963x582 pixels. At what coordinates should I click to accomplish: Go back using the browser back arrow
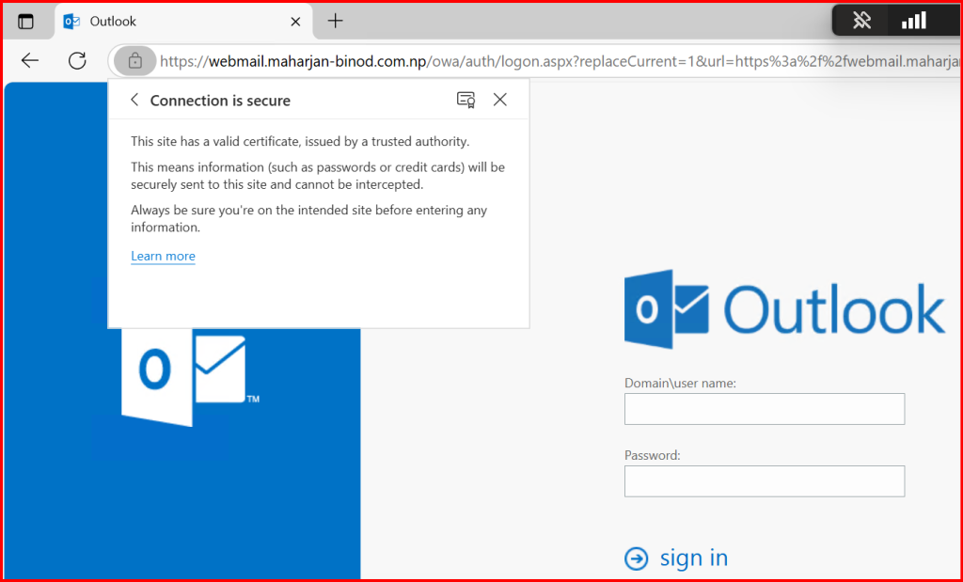pos(30,61)
